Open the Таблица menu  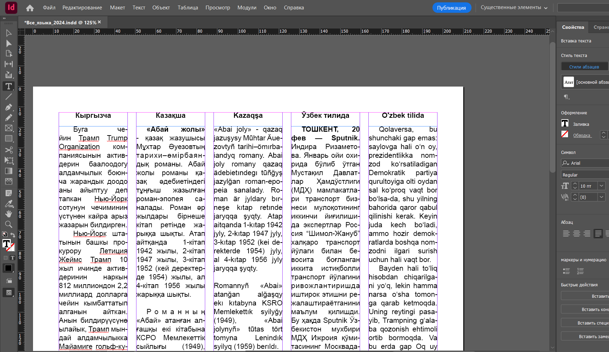[x=187, y=7]
